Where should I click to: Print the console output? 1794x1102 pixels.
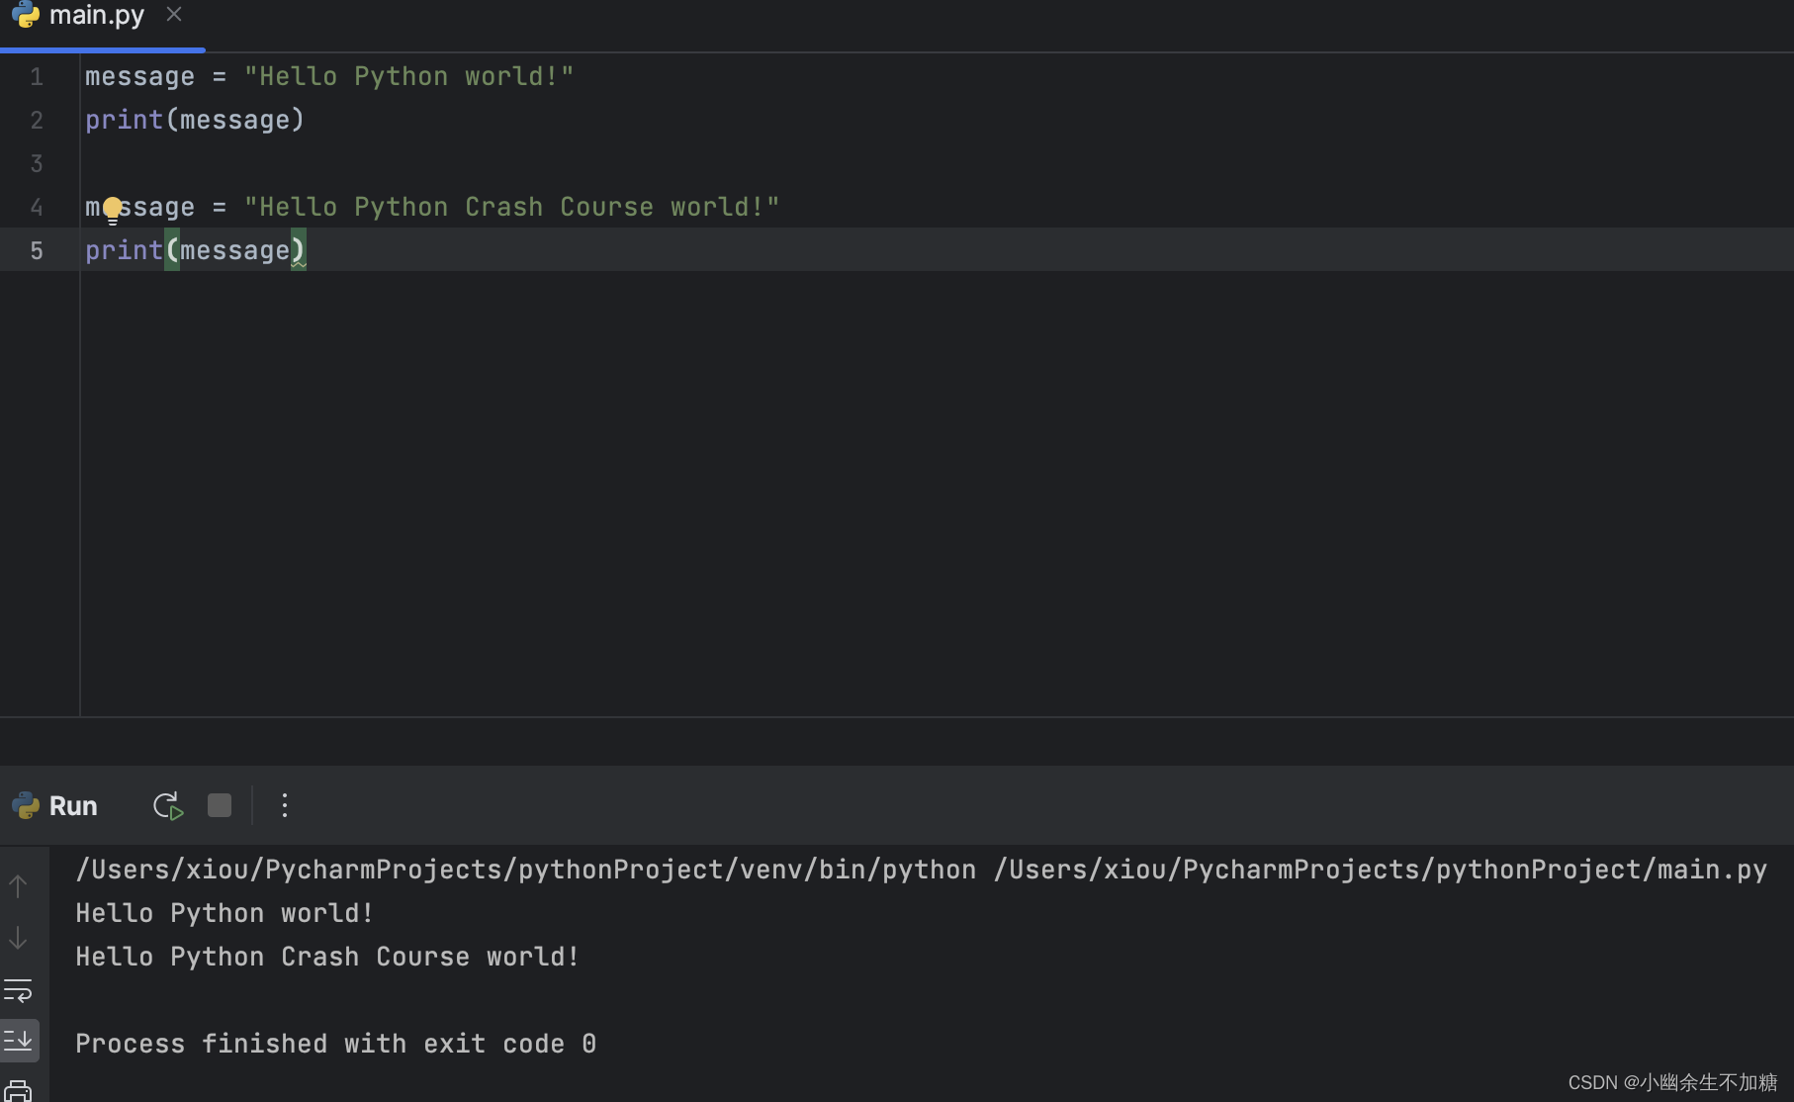click(x=18, y=1092)
